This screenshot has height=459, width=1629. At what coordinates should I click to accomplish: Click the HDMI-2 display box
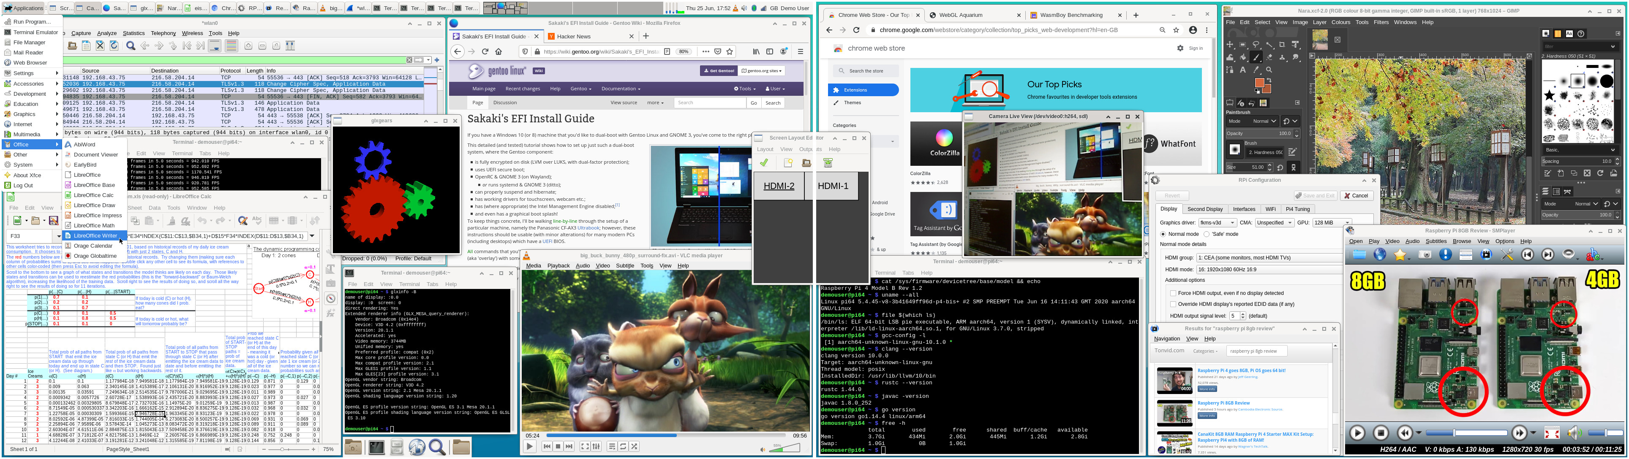tap(779, 186)
